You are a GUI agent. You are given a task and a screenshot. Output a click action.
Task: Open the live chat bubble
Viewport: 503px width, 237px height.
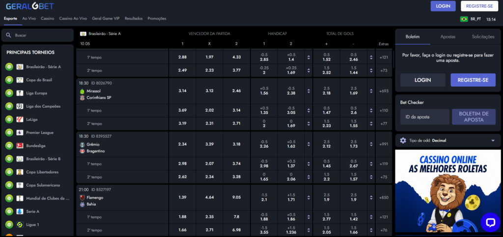click(491, 222)
